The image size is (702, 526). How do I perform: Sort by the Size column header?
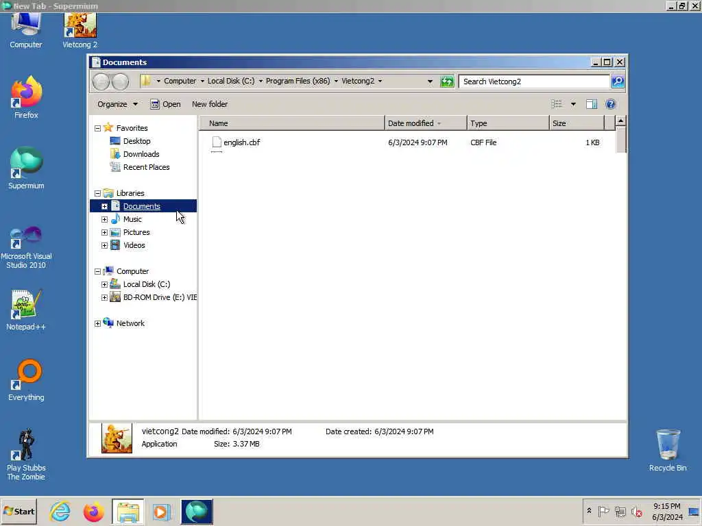[x=577, y=123]
